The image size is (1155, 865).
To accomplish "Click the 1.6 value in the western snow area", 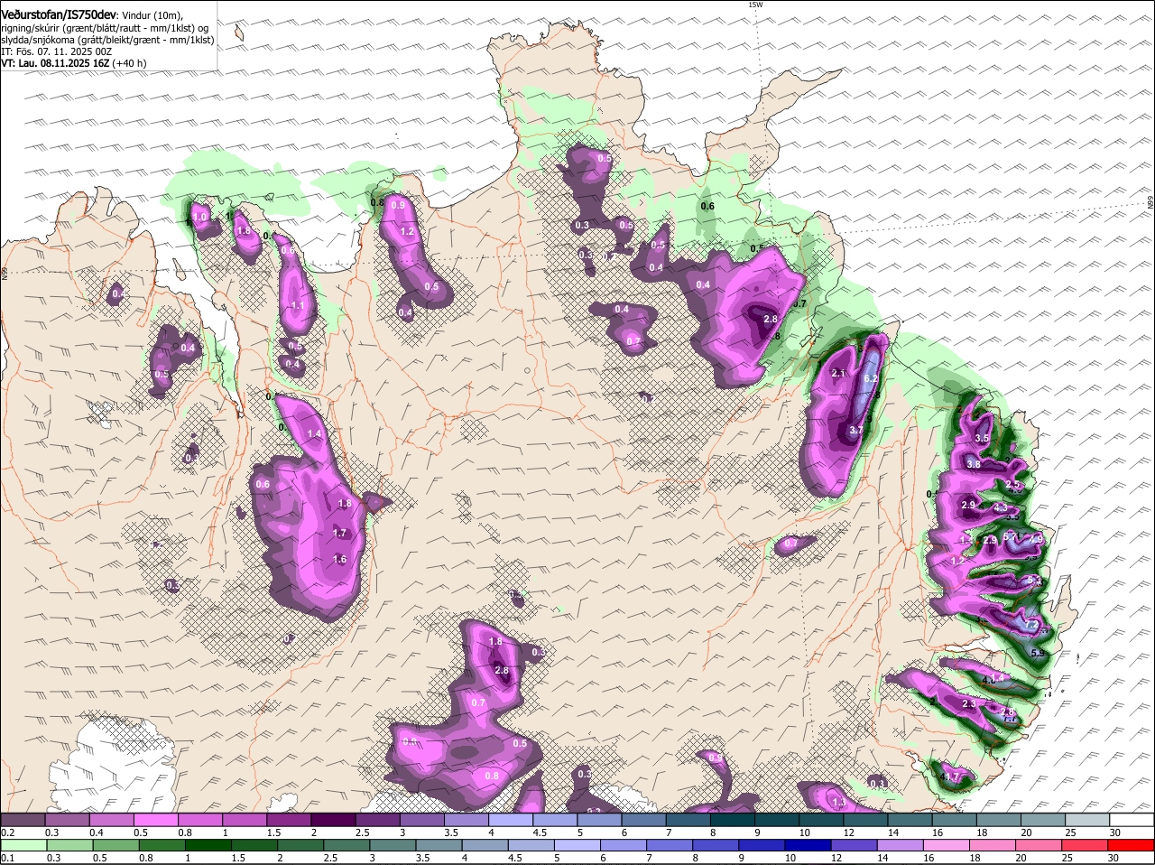I will (x=339, y=560).
